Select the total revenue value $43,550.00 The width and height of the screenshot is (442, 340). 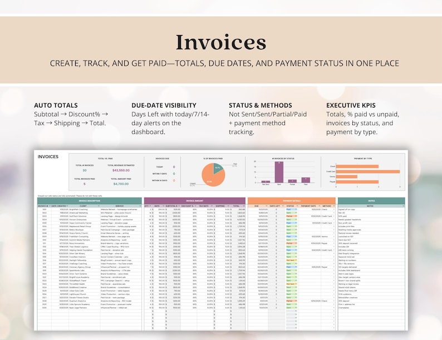(x=121, y=170)
